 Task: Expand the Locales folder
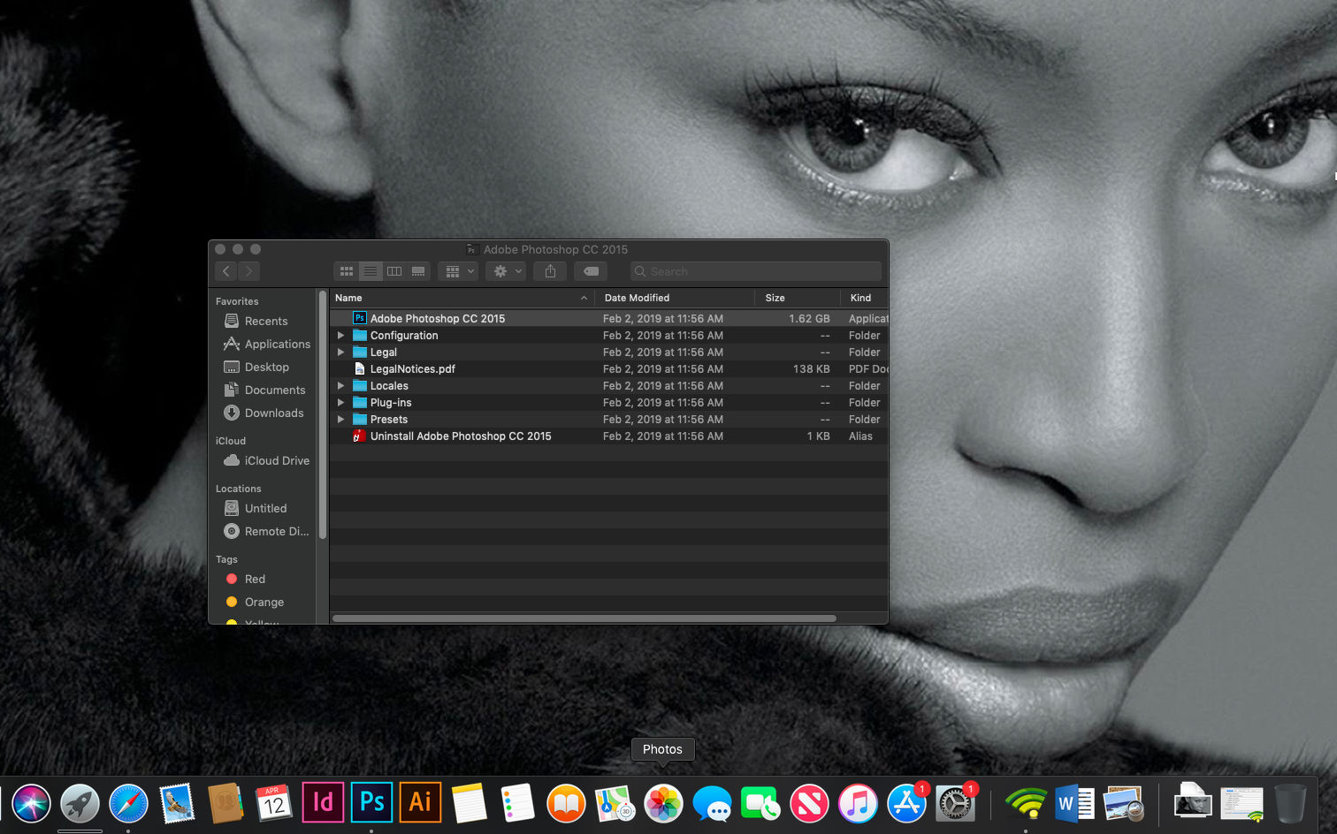pyautogui.click(x=340, y=386)
